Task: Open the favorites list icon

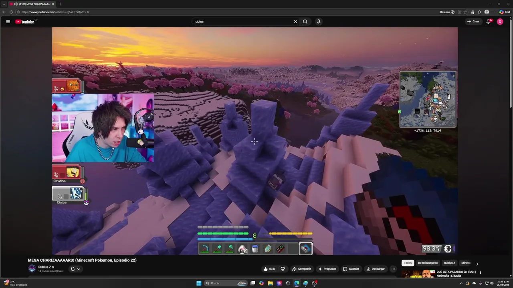Action: pos(479,12)
